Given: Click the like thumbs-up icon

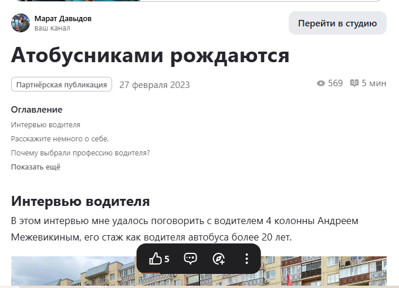Looking at the screenshot, I should pos(155,259).
